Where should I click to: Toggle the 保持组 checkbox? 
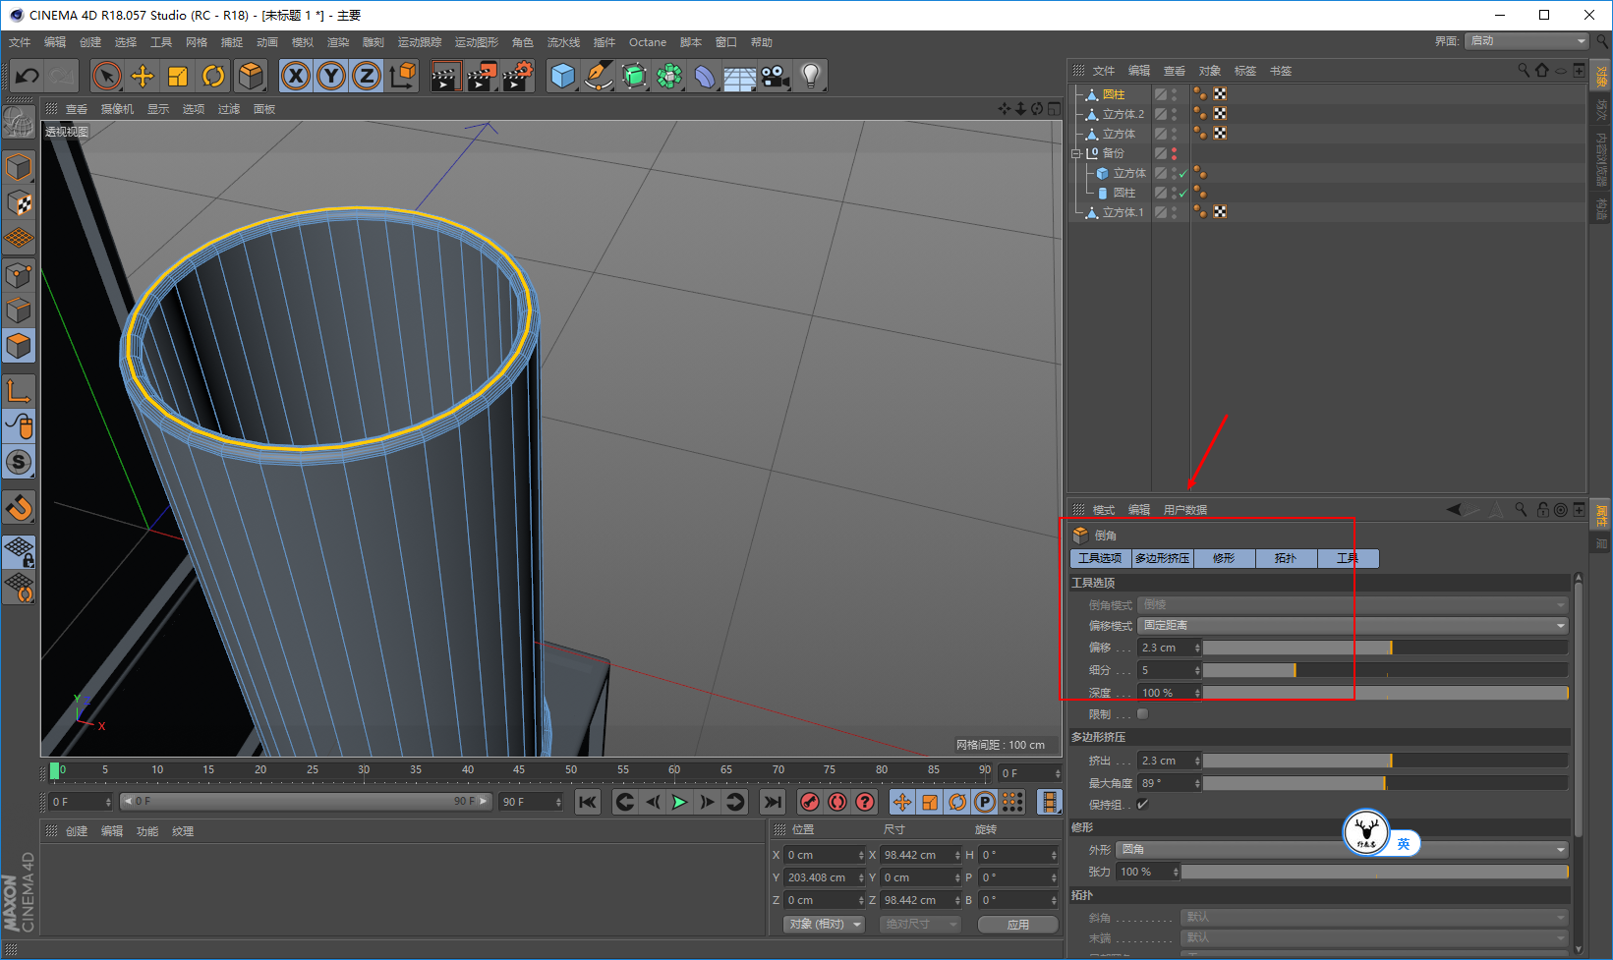1142,805
